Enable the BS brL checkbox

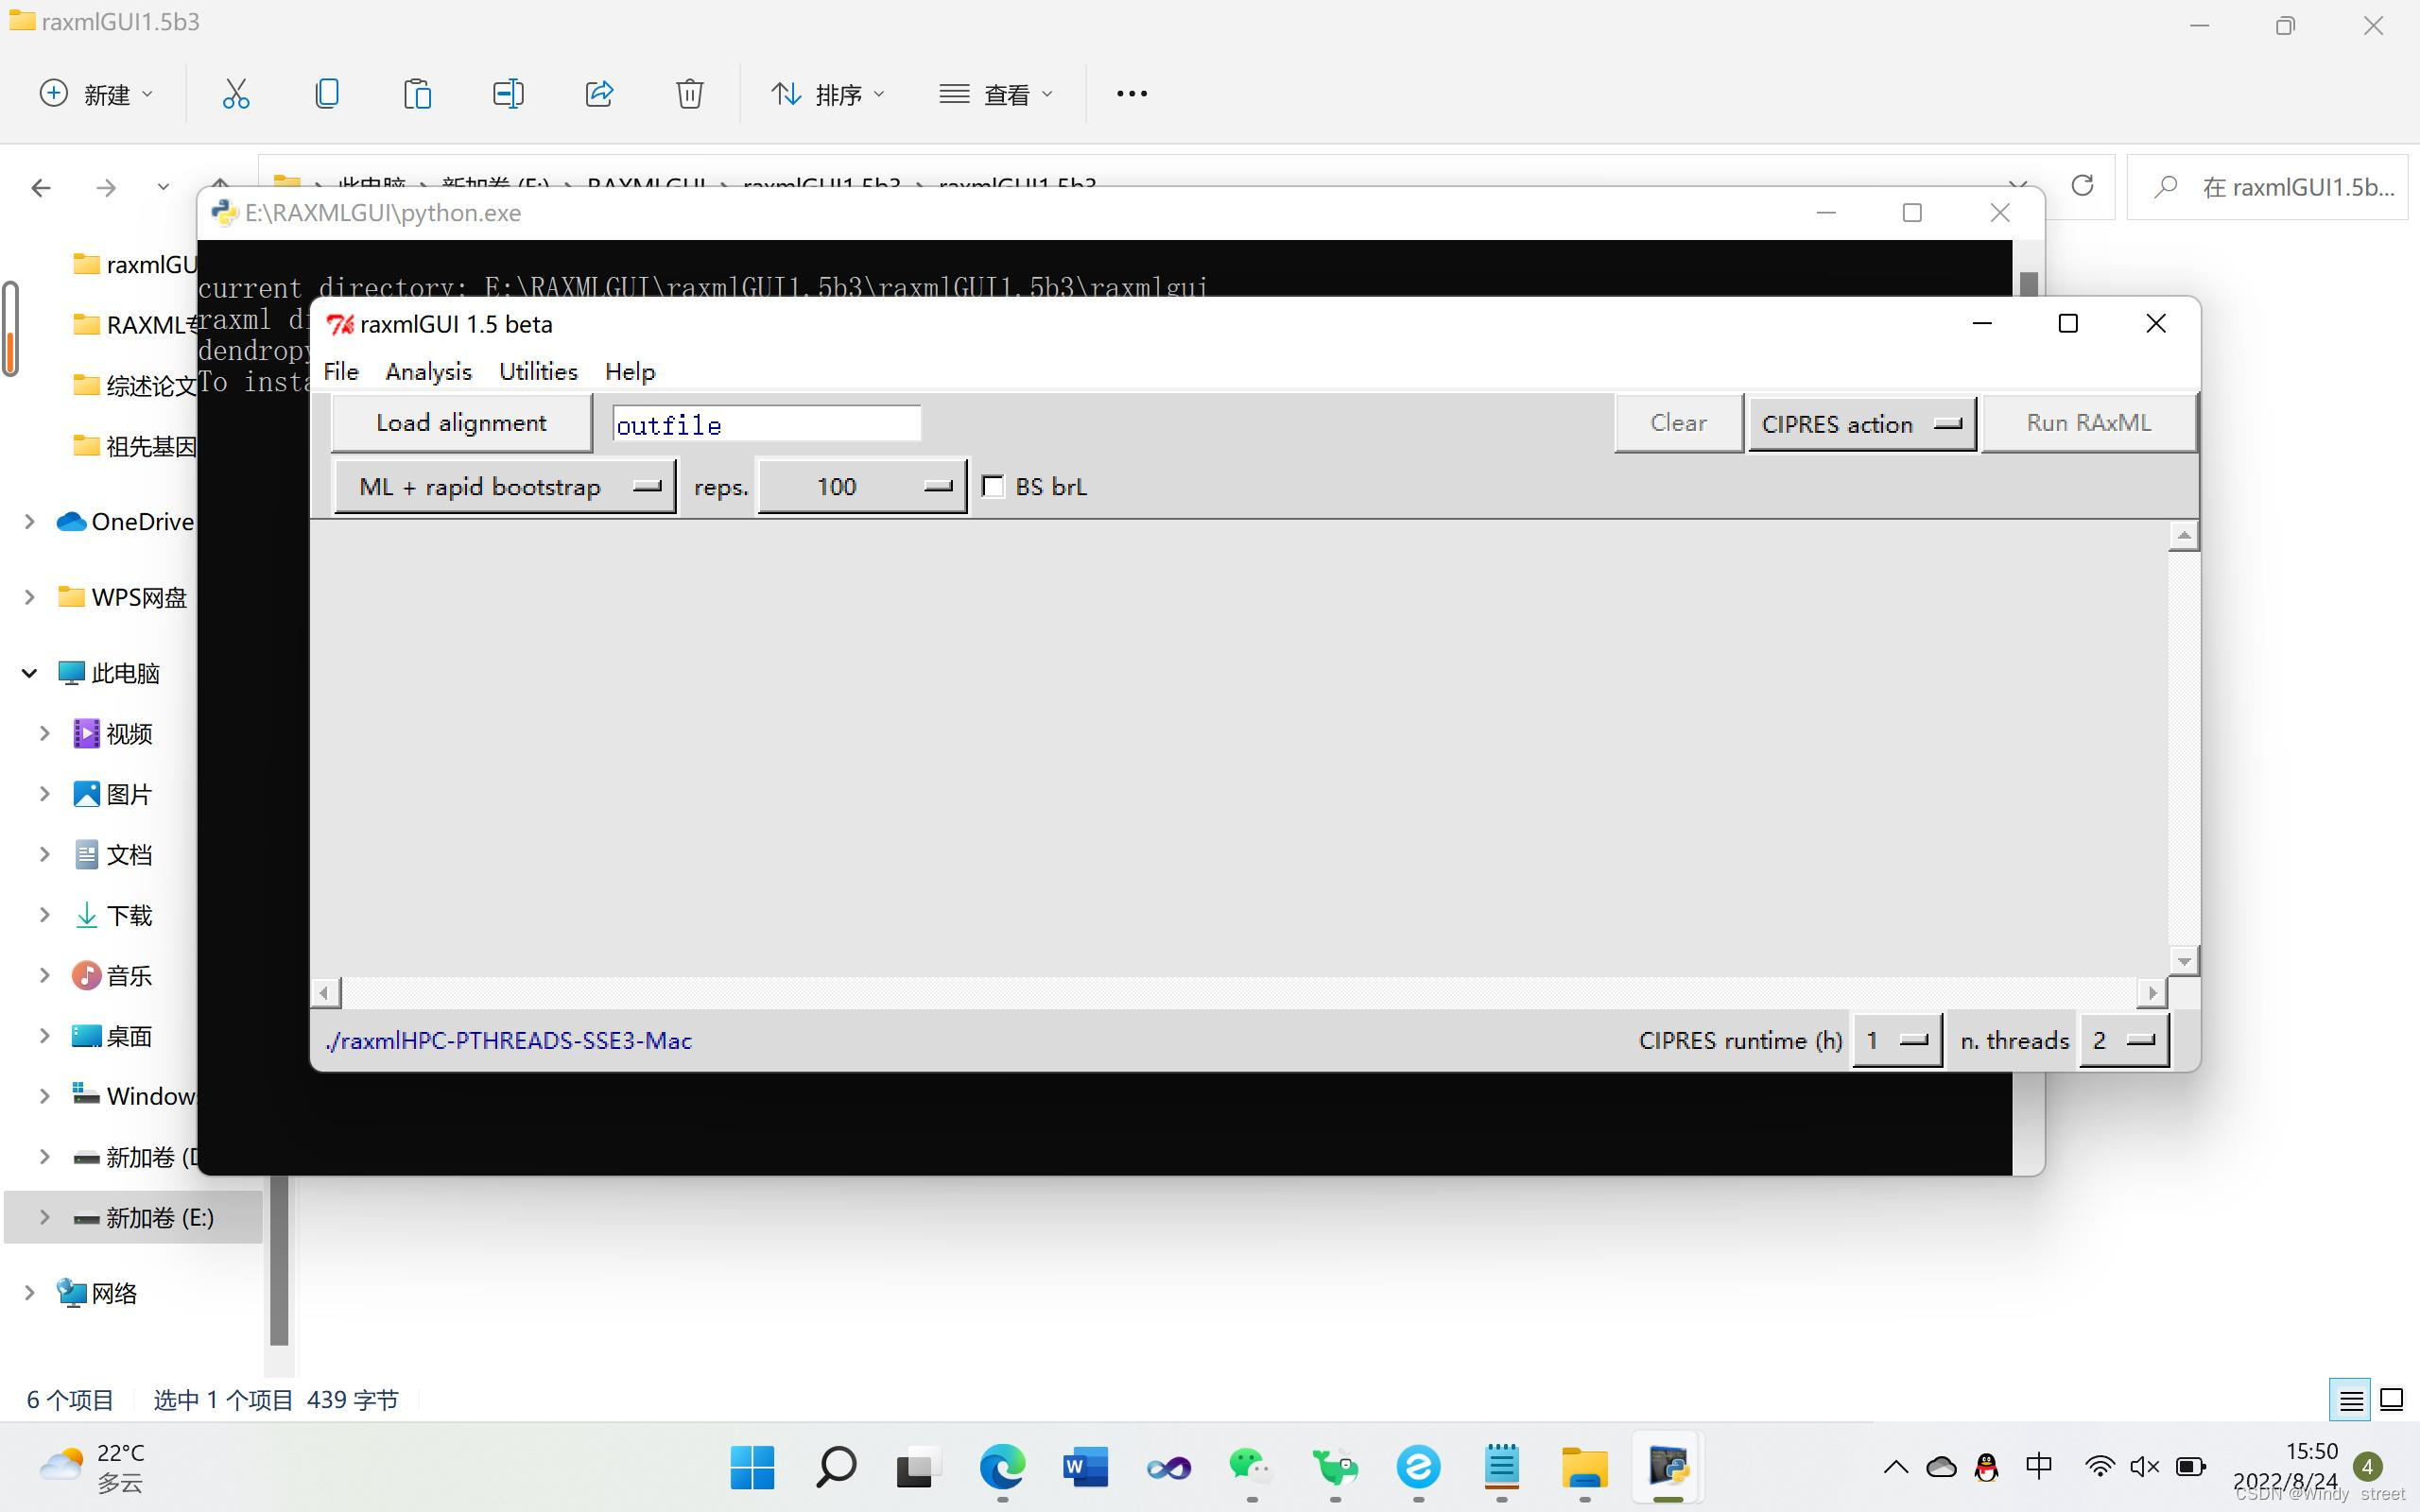pyautogui.click(x=993, y=487)
